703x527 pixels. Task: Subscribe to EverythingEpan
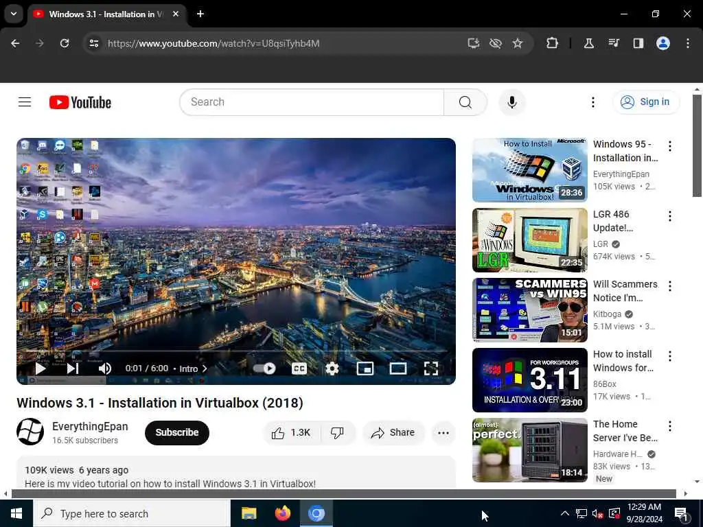pos(176,432)
